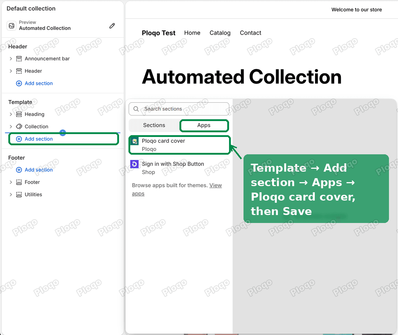The height and width of the screenshot is (335, 398).
Task: Click the Ploqo card cover app icon
Action: 135,141
